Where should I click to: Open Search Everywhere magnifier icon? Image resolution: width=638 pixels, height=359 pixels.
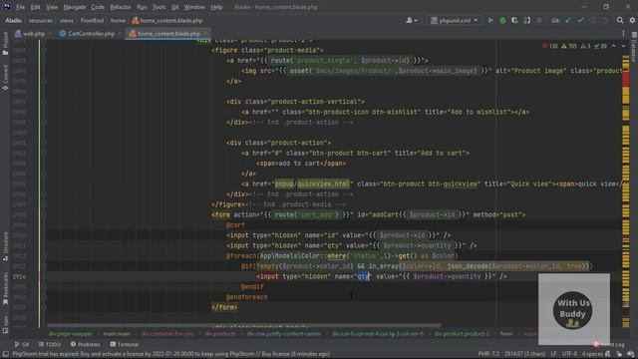click(x=620, y=20)
